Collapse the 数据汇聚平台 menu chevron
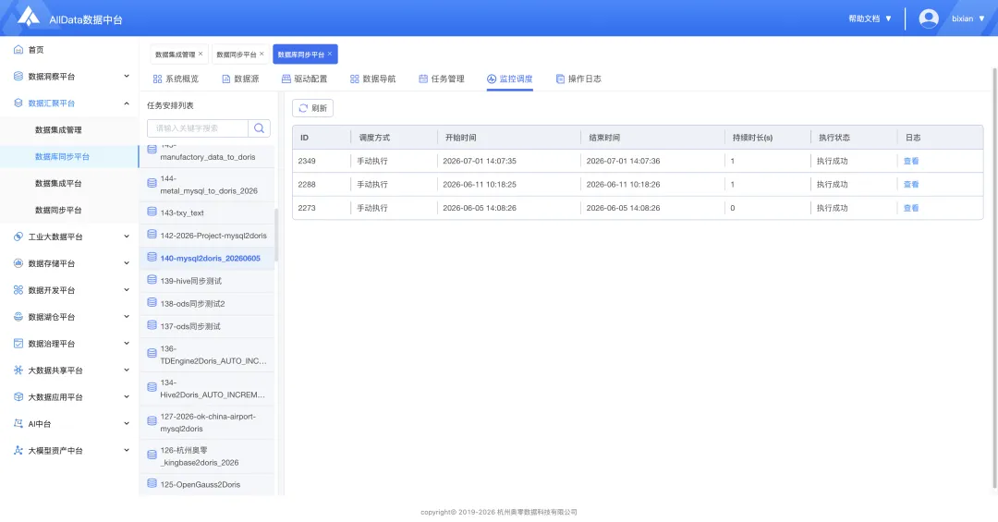 pos(126,103)
